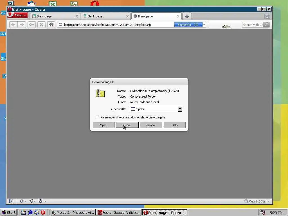Click the search magnifier button
288x216 pixels.
[x=267, y=25]
